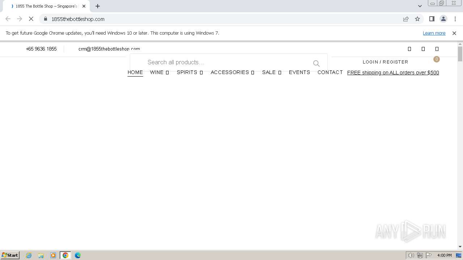The height and width of the screenshot is (260, 463).
Task: Dismiss the Chrome update notification bar
Action: coord(454,33)
